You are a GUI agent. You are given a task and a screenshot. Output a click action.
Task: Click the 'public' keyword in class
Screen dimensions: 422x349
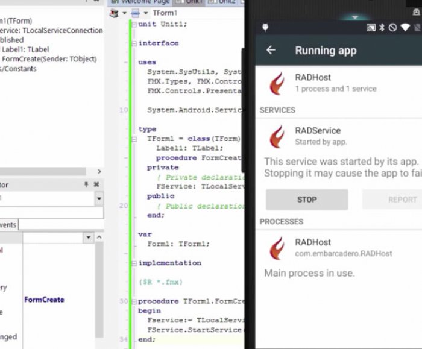coord(161,196)
